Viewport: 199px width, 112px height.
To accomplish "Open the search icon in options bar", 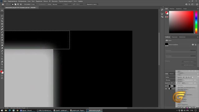I will (x=189, y=4).
